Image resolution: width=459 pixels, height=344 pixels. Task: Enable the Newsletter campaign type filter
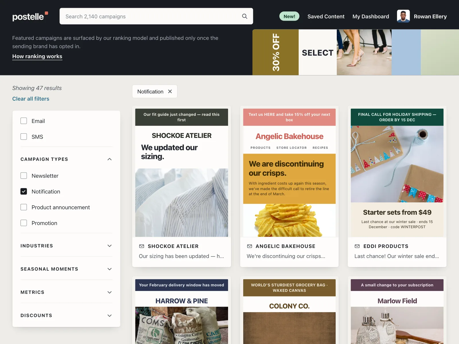pos(24,176)
